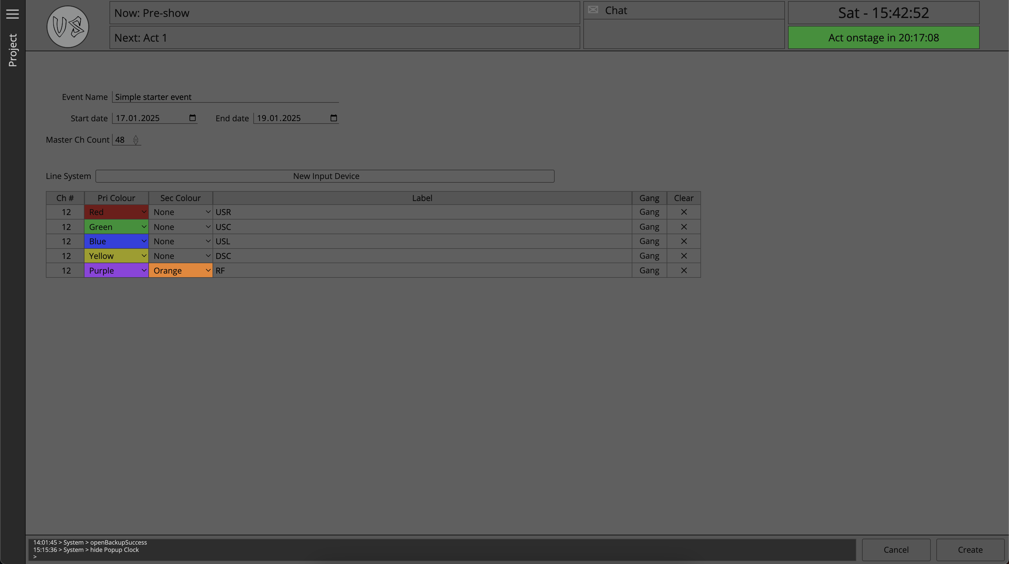Image resolution: width=1009 pixels, height=564 pixels.
Task: Open the USL row secondary colour dropdown
Action: click(181, 241)
